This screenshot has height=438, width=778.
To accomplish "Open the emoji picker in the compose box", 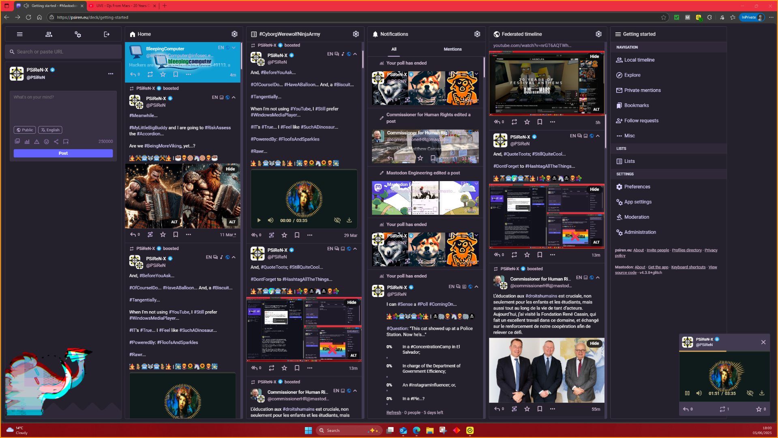I will (x=46, y=141).
